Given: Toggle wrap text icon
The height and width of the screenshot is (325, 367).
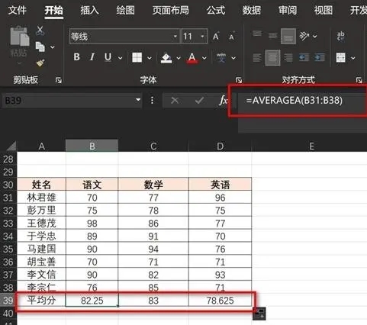Looking at the screenshot, I should [x=341, y=36].
